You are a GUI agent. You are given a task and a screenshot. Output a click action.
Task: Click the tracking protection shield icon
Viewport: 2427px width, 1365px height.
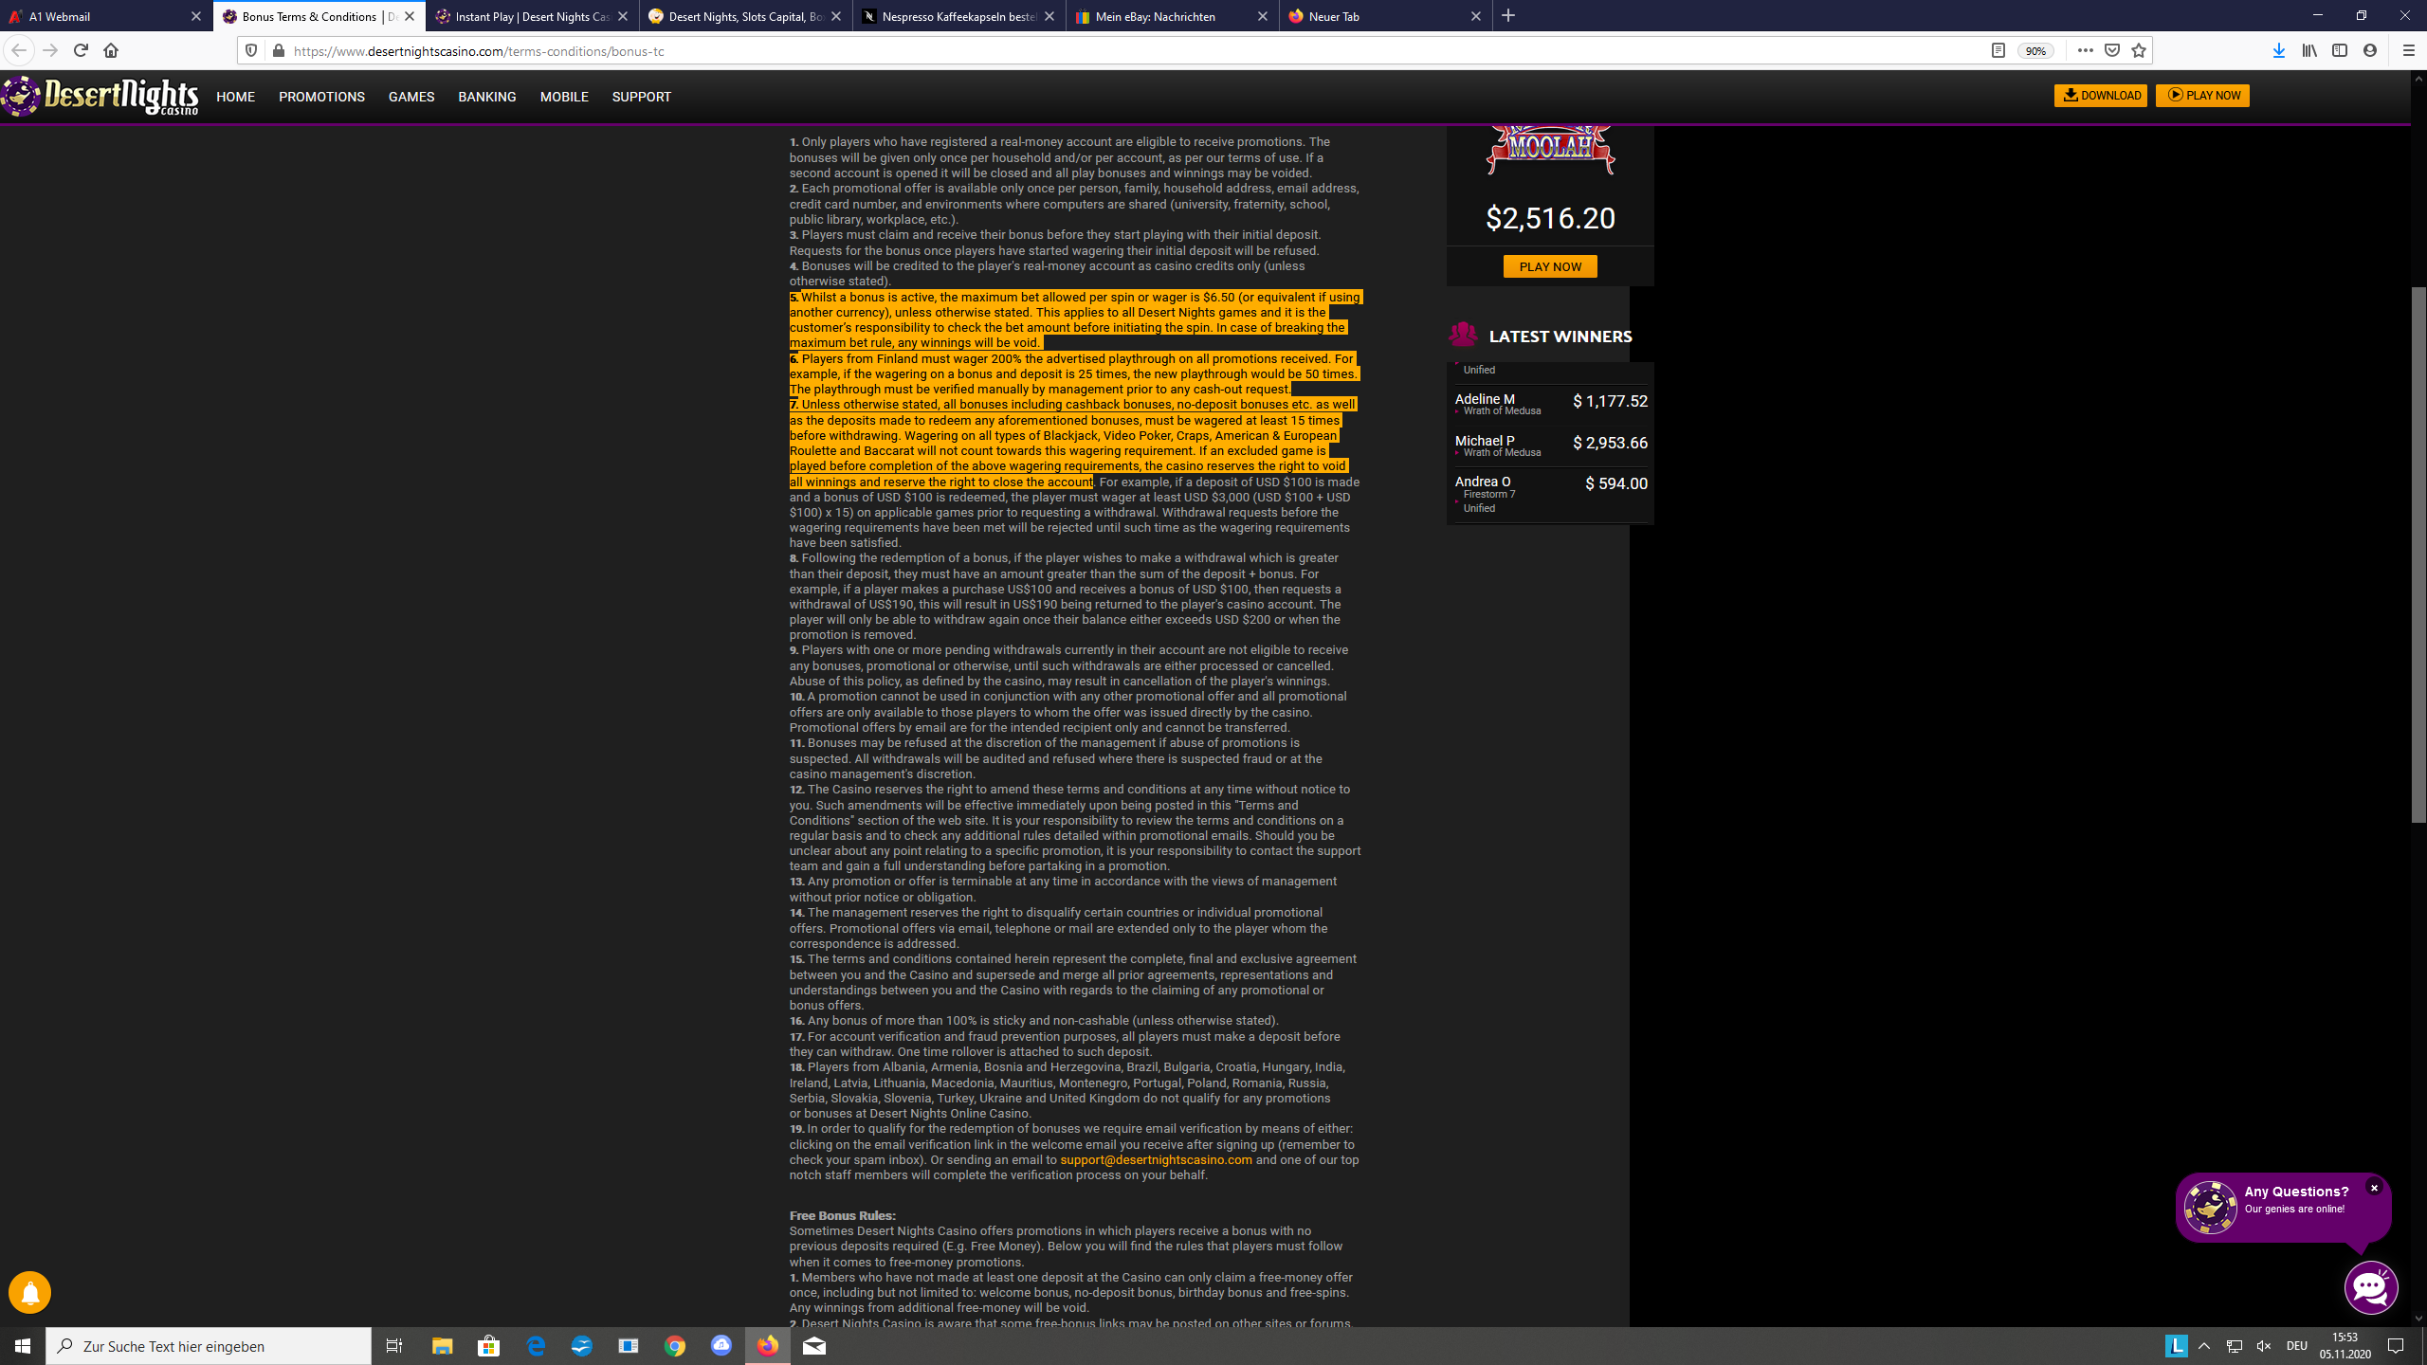tap(251, 50)
